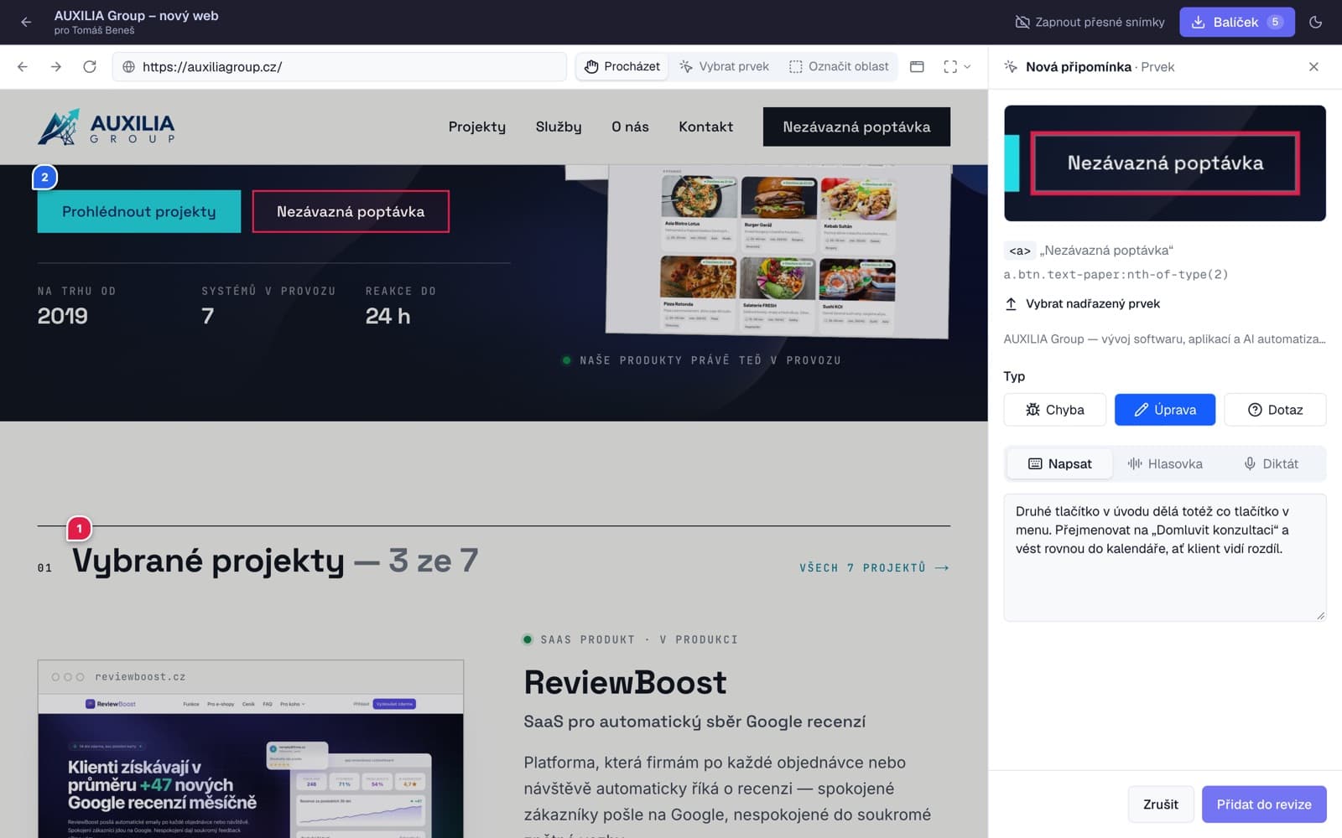Click Prohlédnout projekty button
The width and height of the screenshot is (1342, 838).
(139, 211)
